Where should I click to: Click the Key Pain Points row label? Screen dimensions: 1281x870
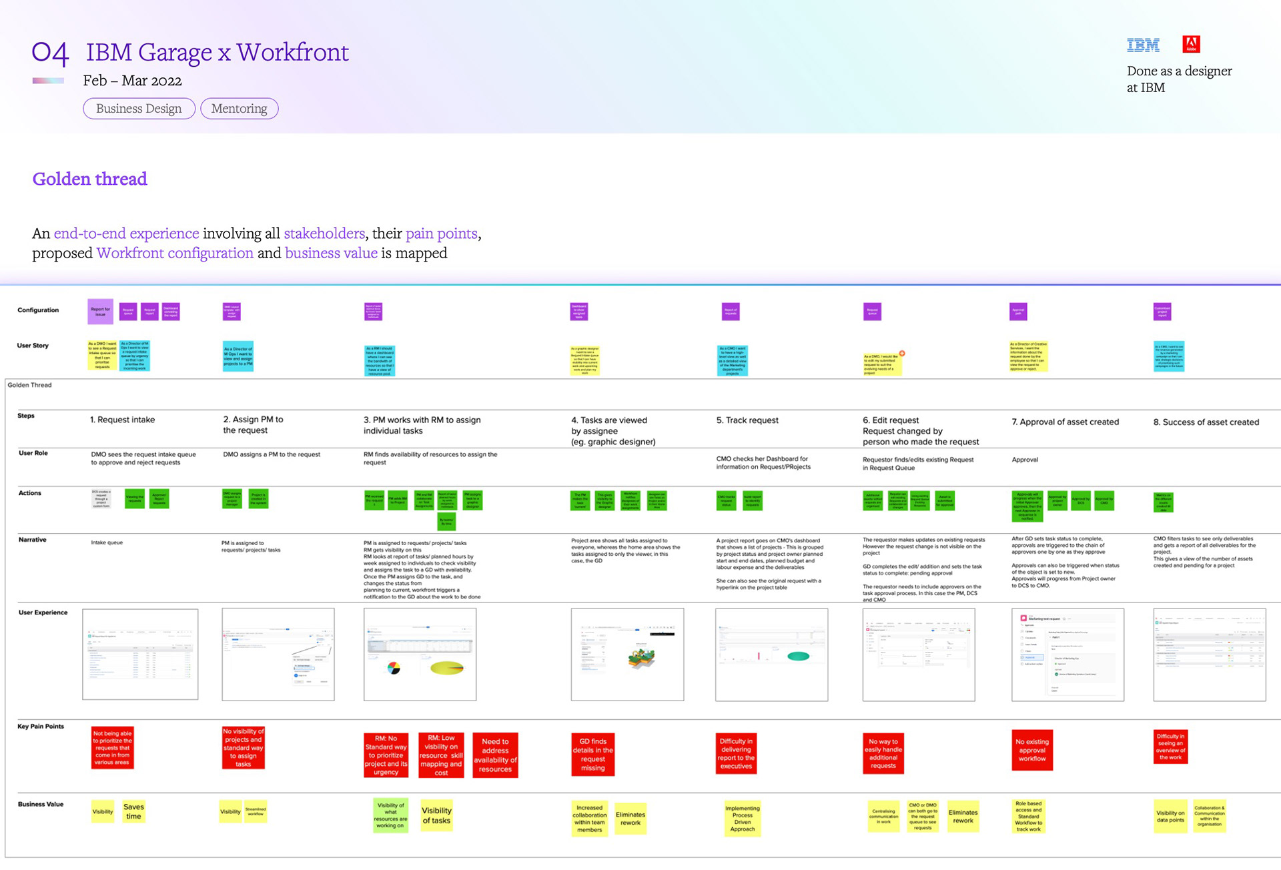click(x=41, y=727)
